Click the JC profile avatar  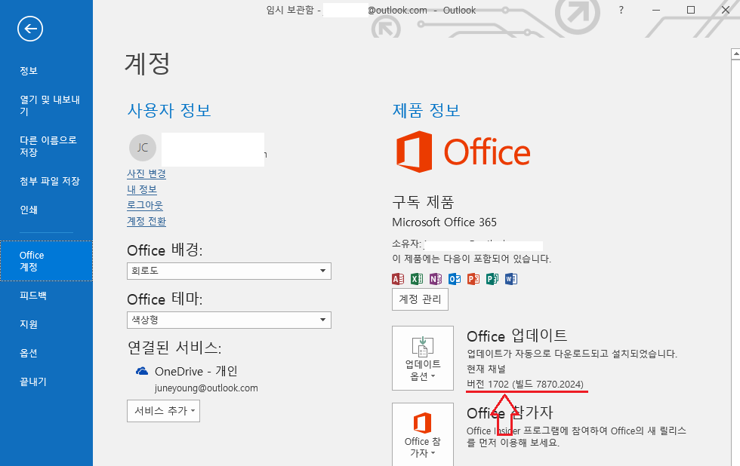pos(143,148)
